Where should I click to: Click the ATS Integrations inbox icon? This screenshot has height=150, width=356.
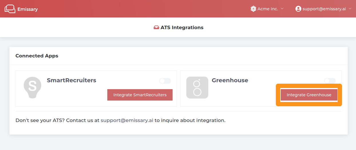click(x=156, y=28)
